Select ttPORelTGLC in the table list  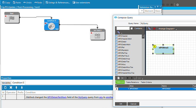124,56
